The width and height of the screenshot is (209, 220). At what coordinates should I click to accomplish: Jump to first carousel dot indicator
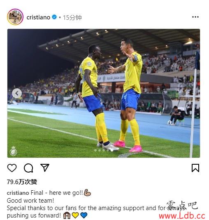(95, 150)
